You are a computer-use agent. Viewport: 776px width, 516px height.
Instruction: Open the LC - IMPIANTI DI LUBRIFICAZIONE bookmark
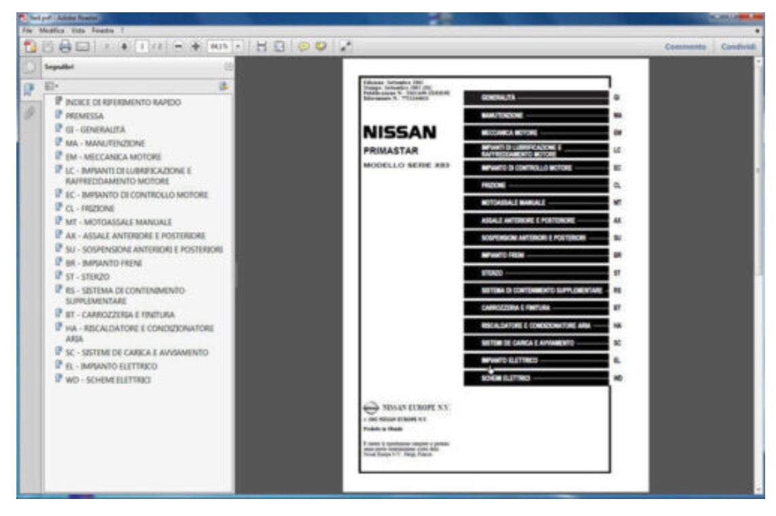128,176
